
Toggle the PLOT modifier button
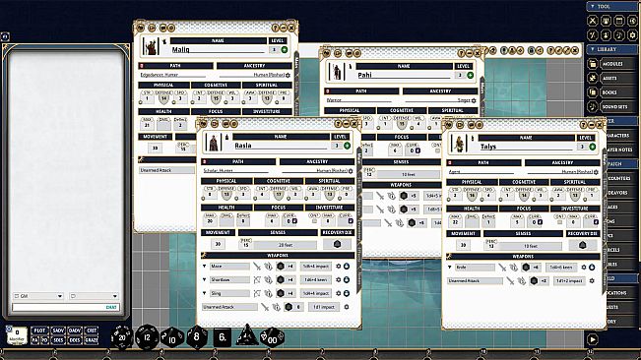tap(39, 330)
